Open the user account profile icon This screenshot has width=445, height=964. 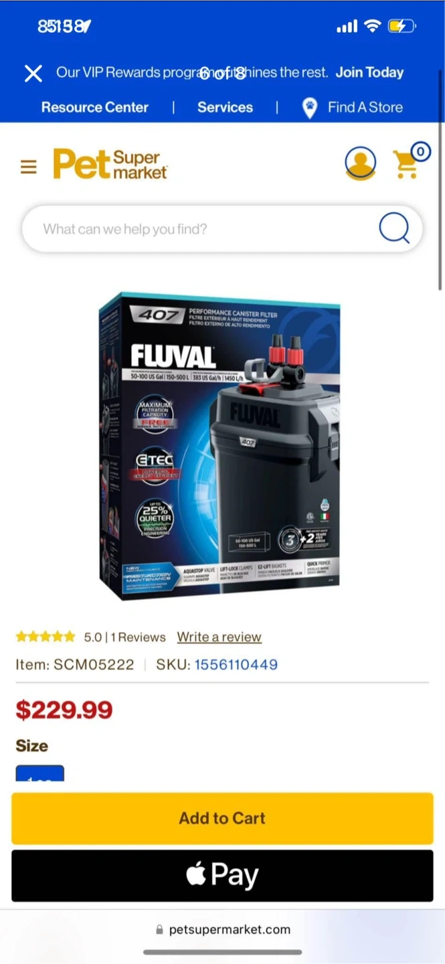coord(360,163)
